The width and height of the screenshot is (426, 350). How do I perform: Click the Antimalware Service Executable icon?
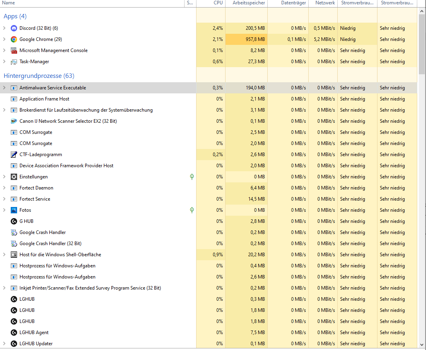pos(14,88)
